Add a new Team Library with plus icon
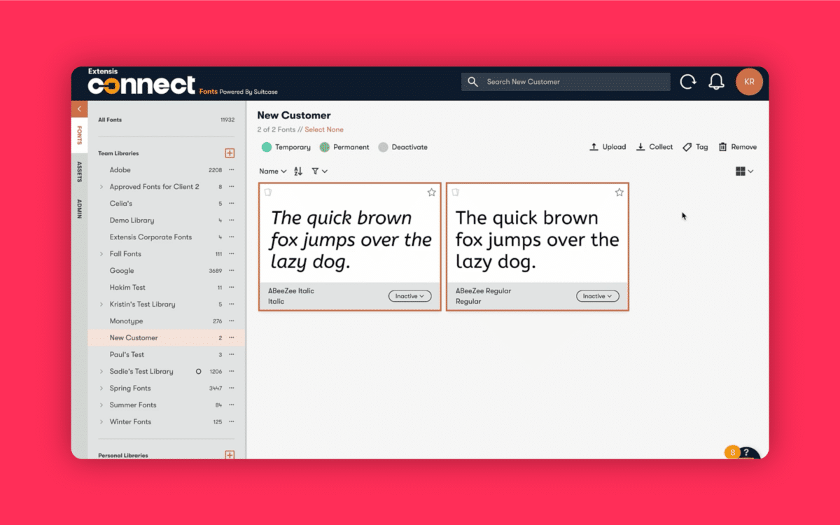 pyautogui.click(x=230, y=153)
